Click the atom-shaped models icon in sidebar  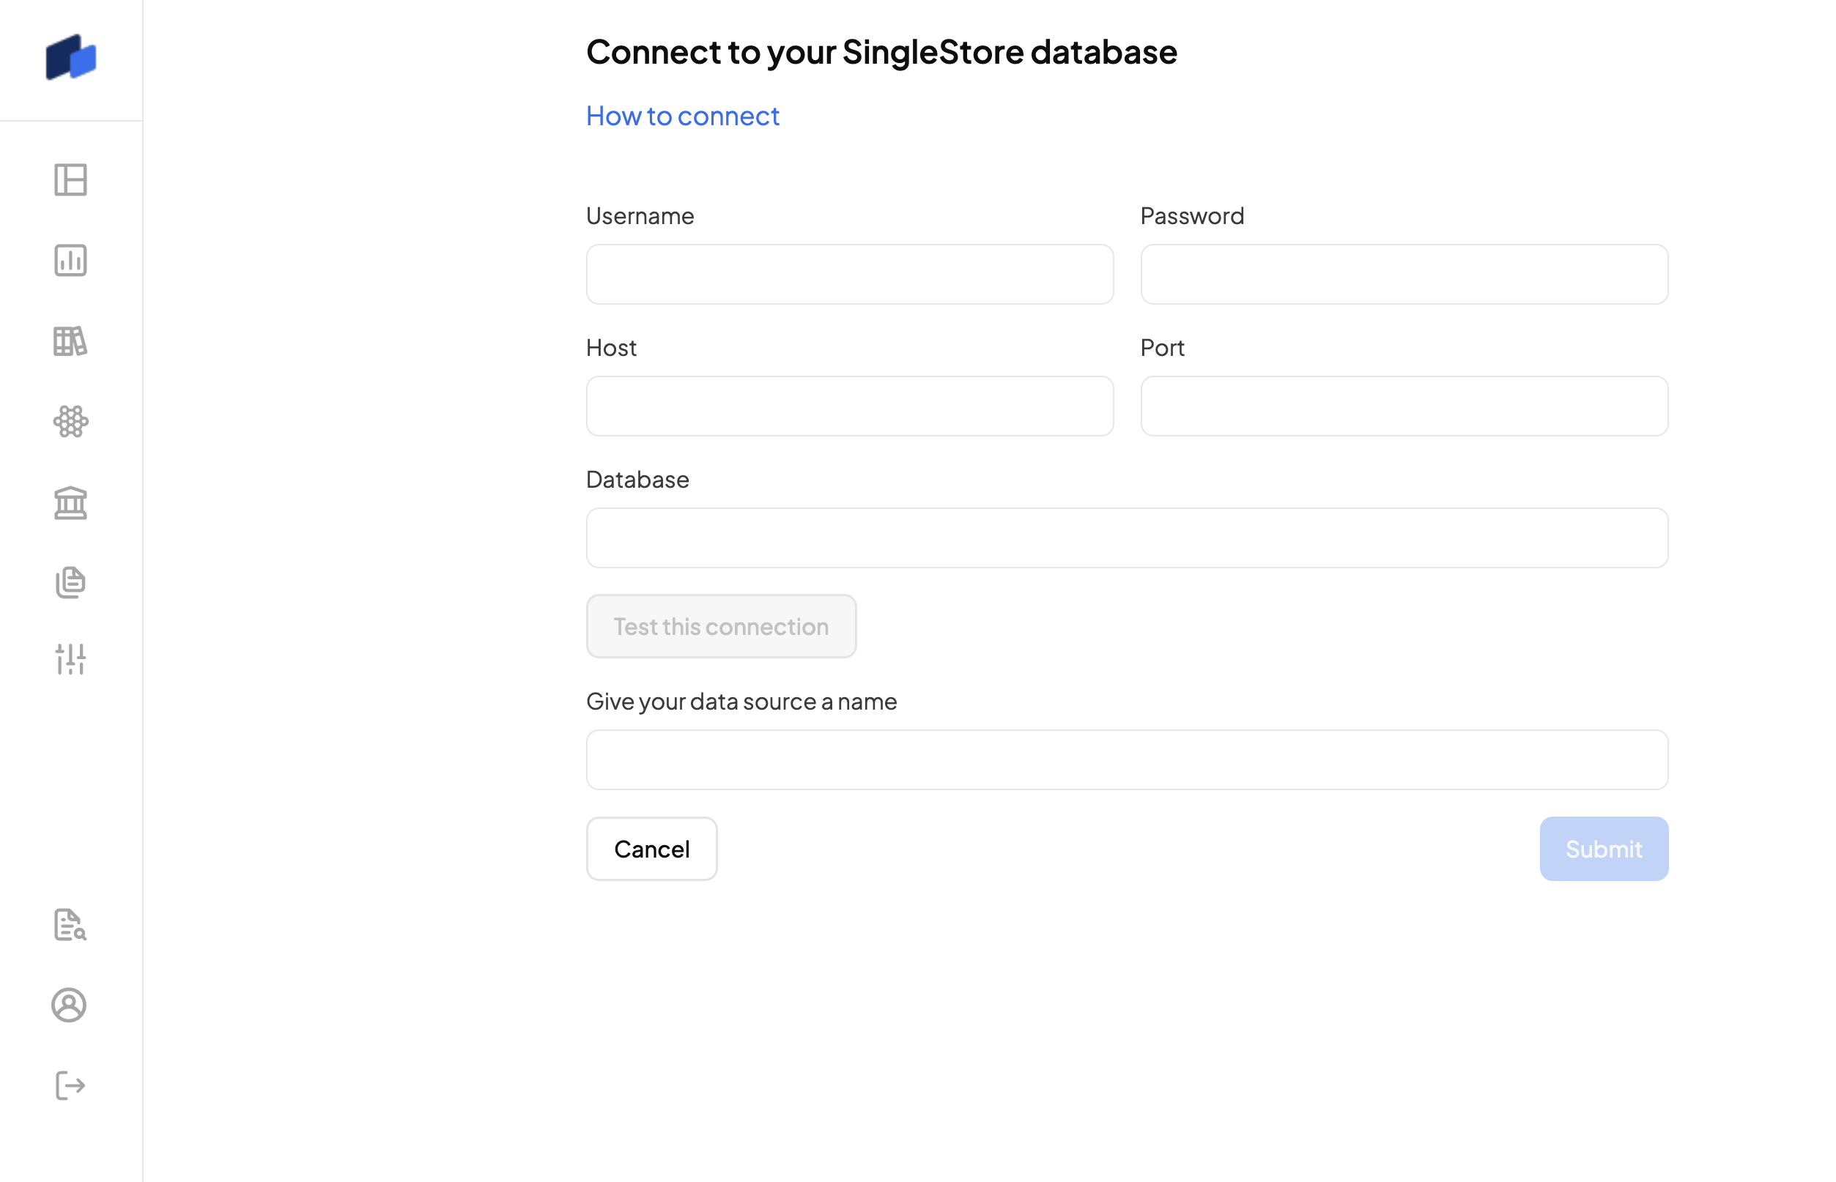70,421
